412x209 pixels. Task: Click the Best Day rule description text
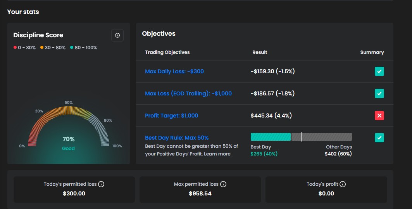[x=191, y=150]
